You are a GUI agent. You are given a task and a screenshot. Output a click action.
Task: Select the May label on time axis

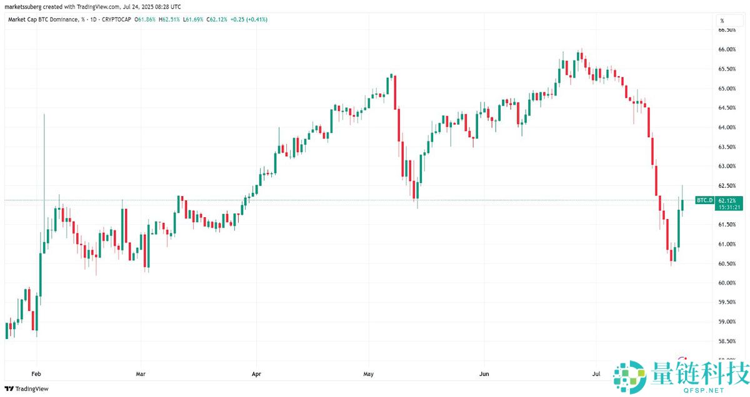(x=368, y=374)
